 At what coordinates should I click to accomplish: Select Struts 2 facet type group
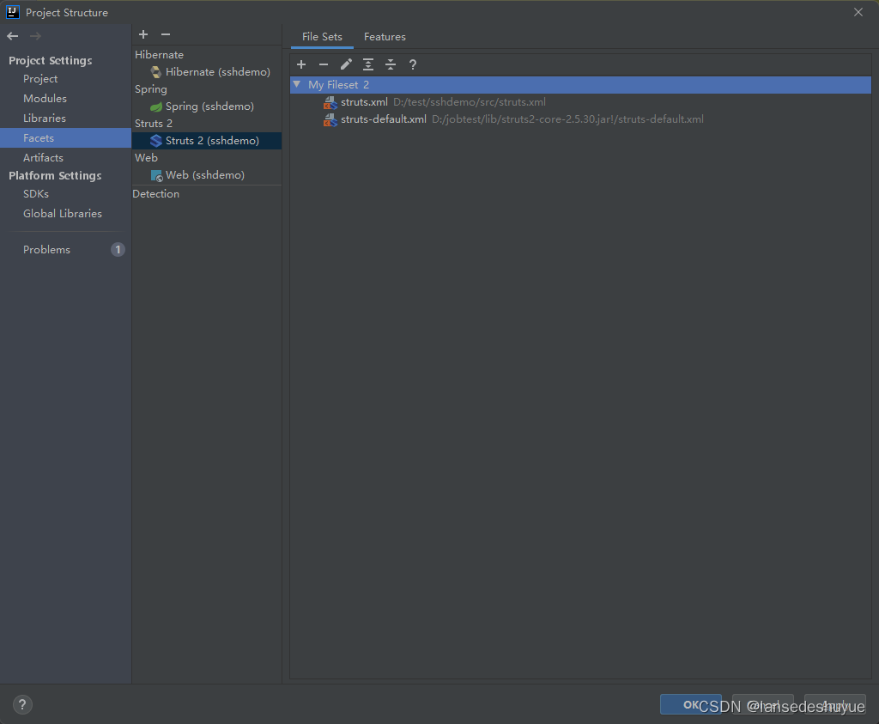tap(154, 124)
